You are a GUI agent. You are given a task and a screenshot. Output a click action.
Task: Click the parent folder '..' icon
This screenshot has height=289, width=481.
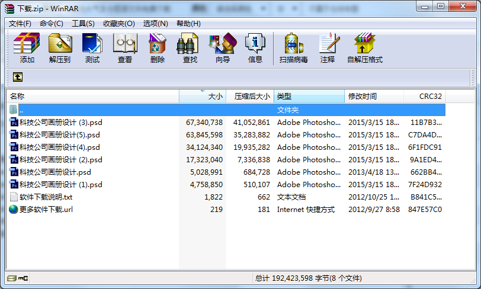point(13,110)
